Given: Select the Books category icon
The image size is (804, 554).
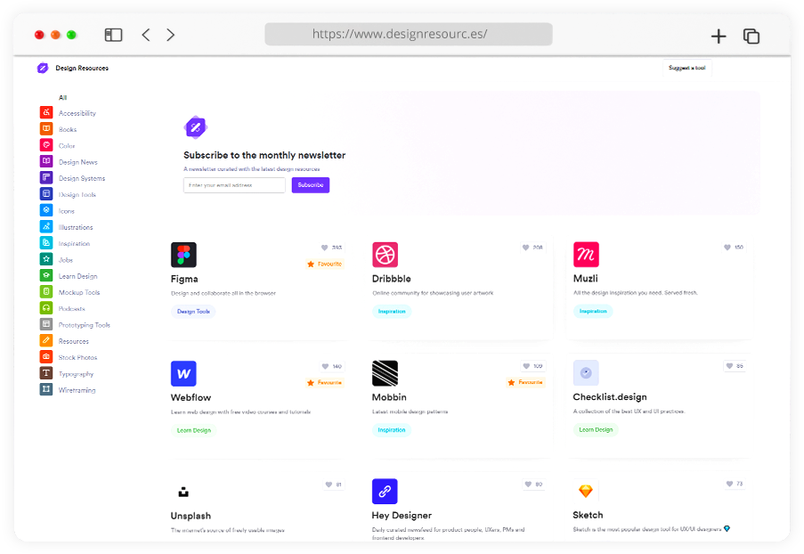Looking at the screenshot, I should coord(46,129).
